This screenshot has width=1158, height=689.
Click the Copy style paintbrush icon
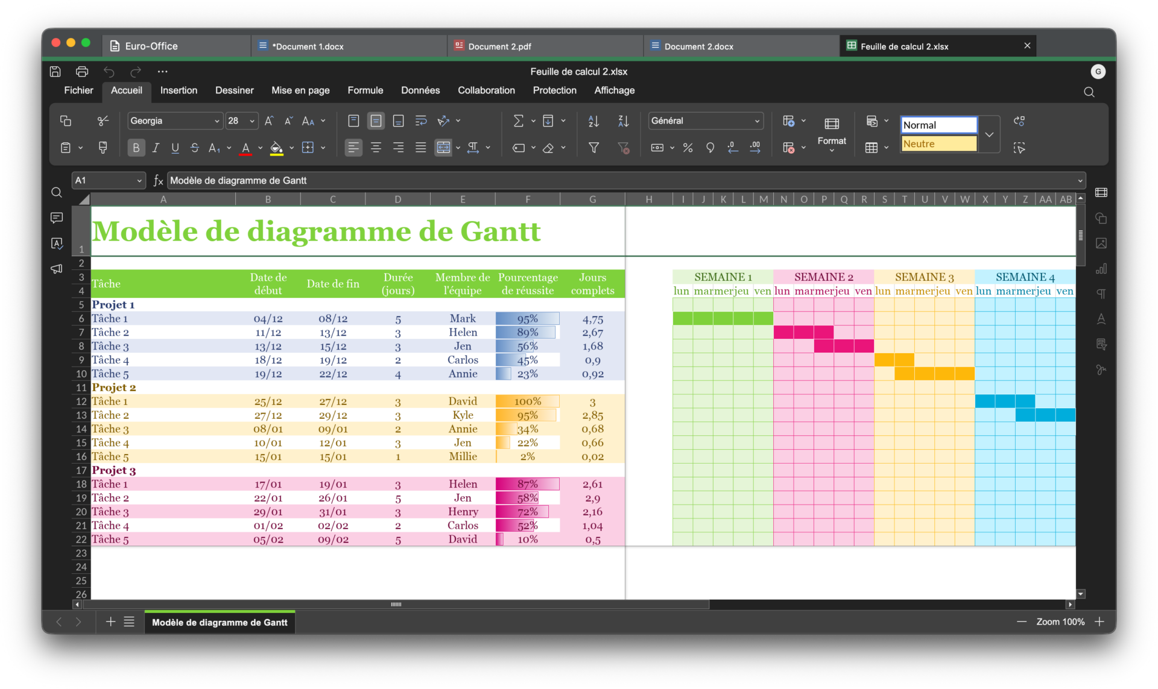tap(103, 148)
